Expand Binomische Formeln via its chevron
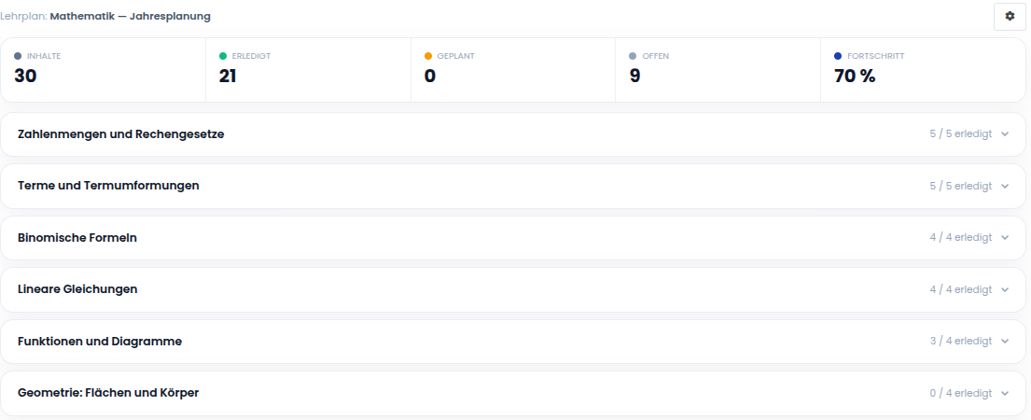1031x420 pixels. coord(1005,237)
